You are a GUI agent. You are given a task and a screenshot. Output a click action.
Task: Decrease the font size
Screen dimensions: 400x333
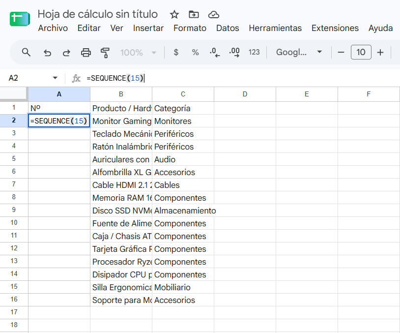pos(341,52)
